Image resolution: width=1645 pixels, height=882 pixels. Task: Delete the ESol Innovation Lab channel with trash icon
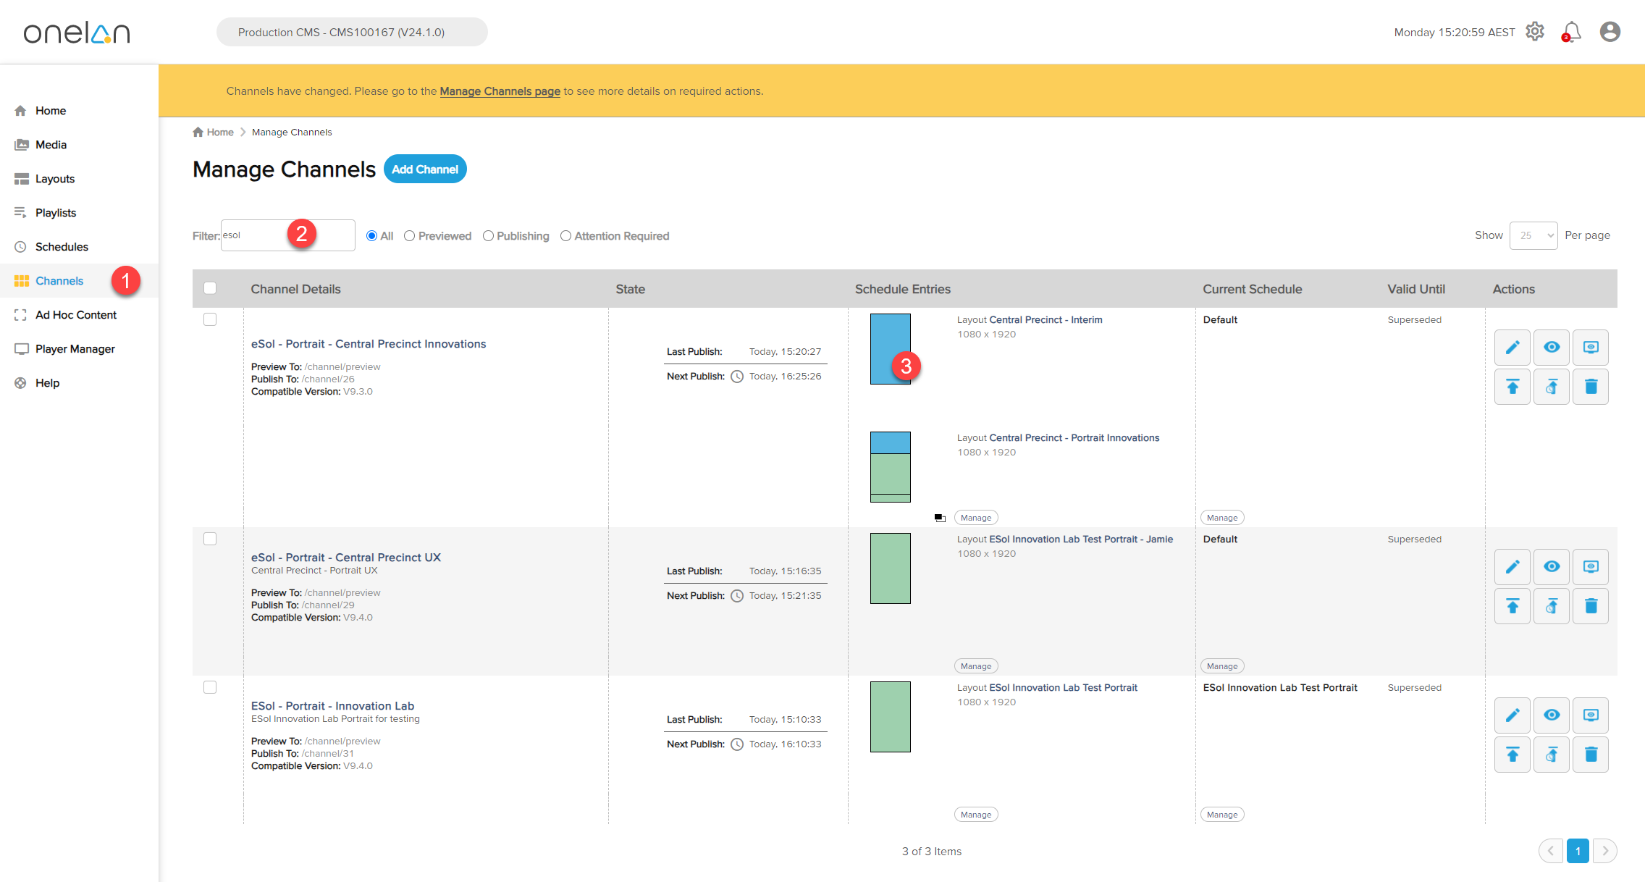pos(1590,755)
